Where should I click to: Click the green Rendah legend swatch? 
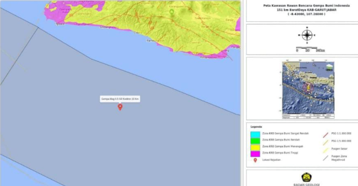(x=255, y=141)
